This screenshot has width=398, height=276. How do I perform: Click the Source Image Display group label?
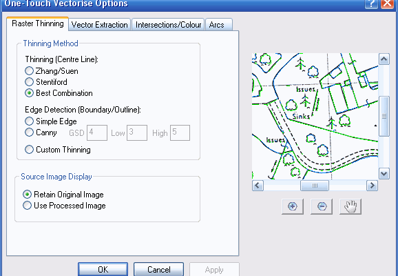pos(56,177)
